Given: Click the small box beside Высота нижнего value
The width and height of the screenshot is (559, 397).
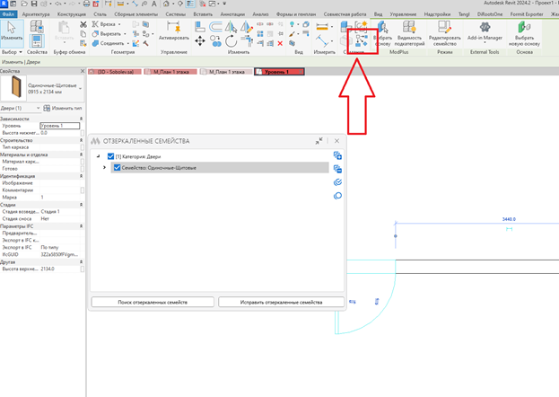Looking at the screenshot, I should tap(83, 133).
